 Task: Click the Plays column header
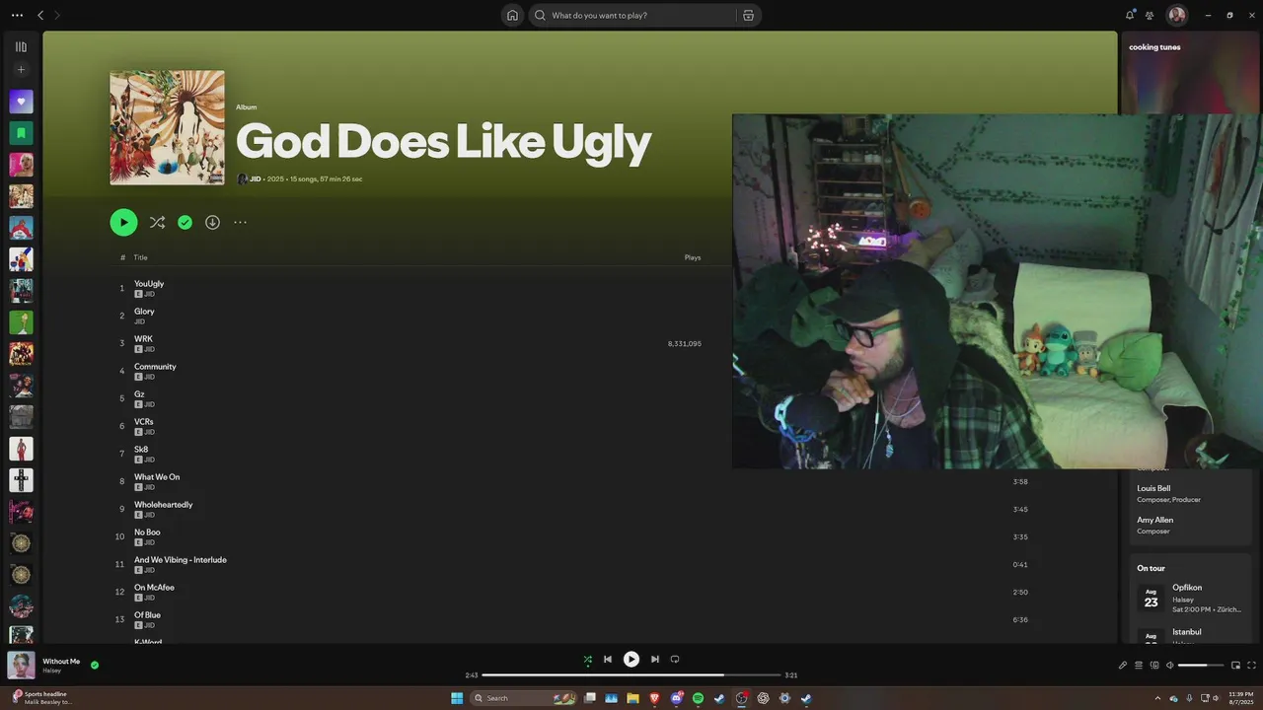point(693,257)
